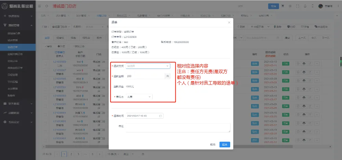342x160 pixels.
Task: Open the 退款方式 refund method dropdown
Action: point(148,66)
